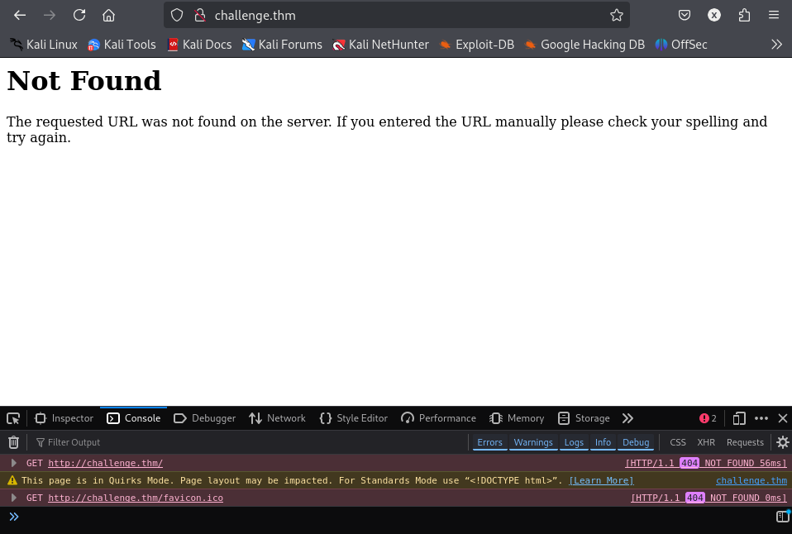The width and height of the screenshot is (792, 534).
Task: Toggle responsive design mode
Action: coord(739,418)
